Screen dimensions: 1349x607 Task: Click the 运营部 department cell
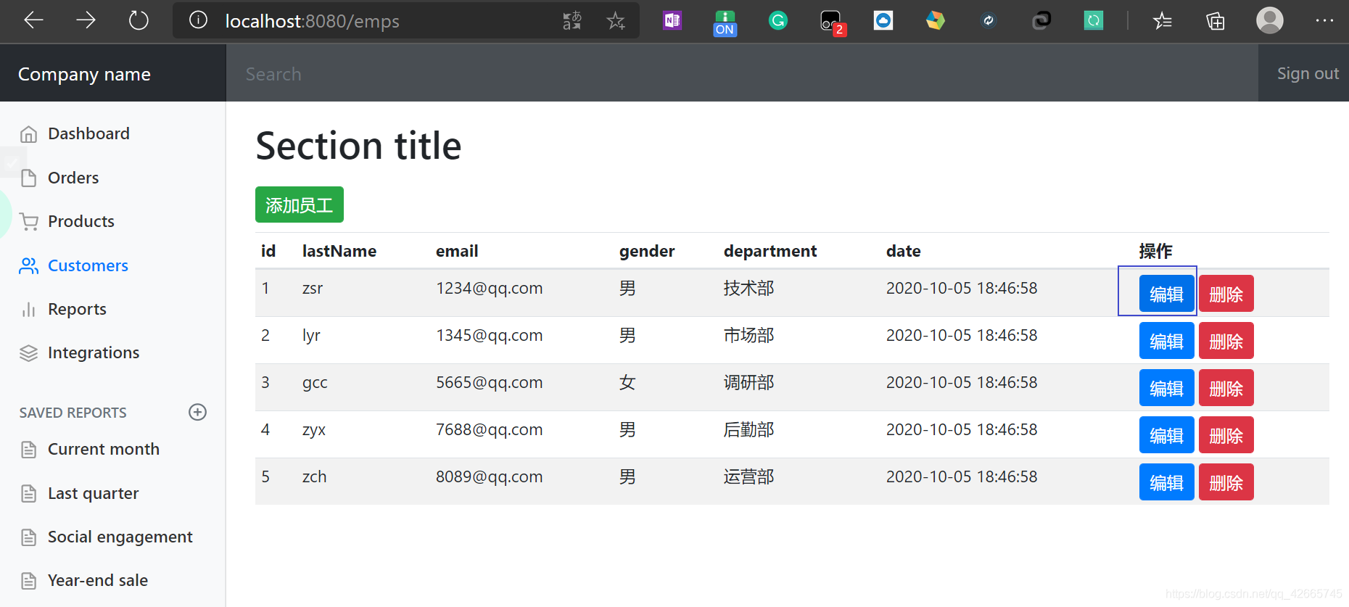[x=749, y=476]
